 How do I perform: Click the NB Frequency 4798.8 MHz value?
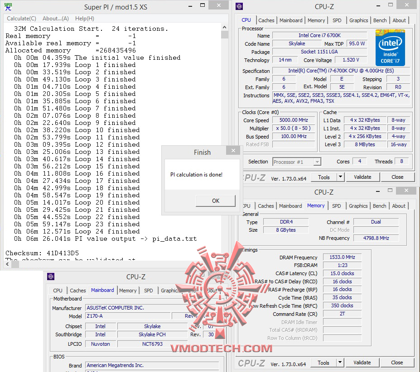(x=376, y=238)
